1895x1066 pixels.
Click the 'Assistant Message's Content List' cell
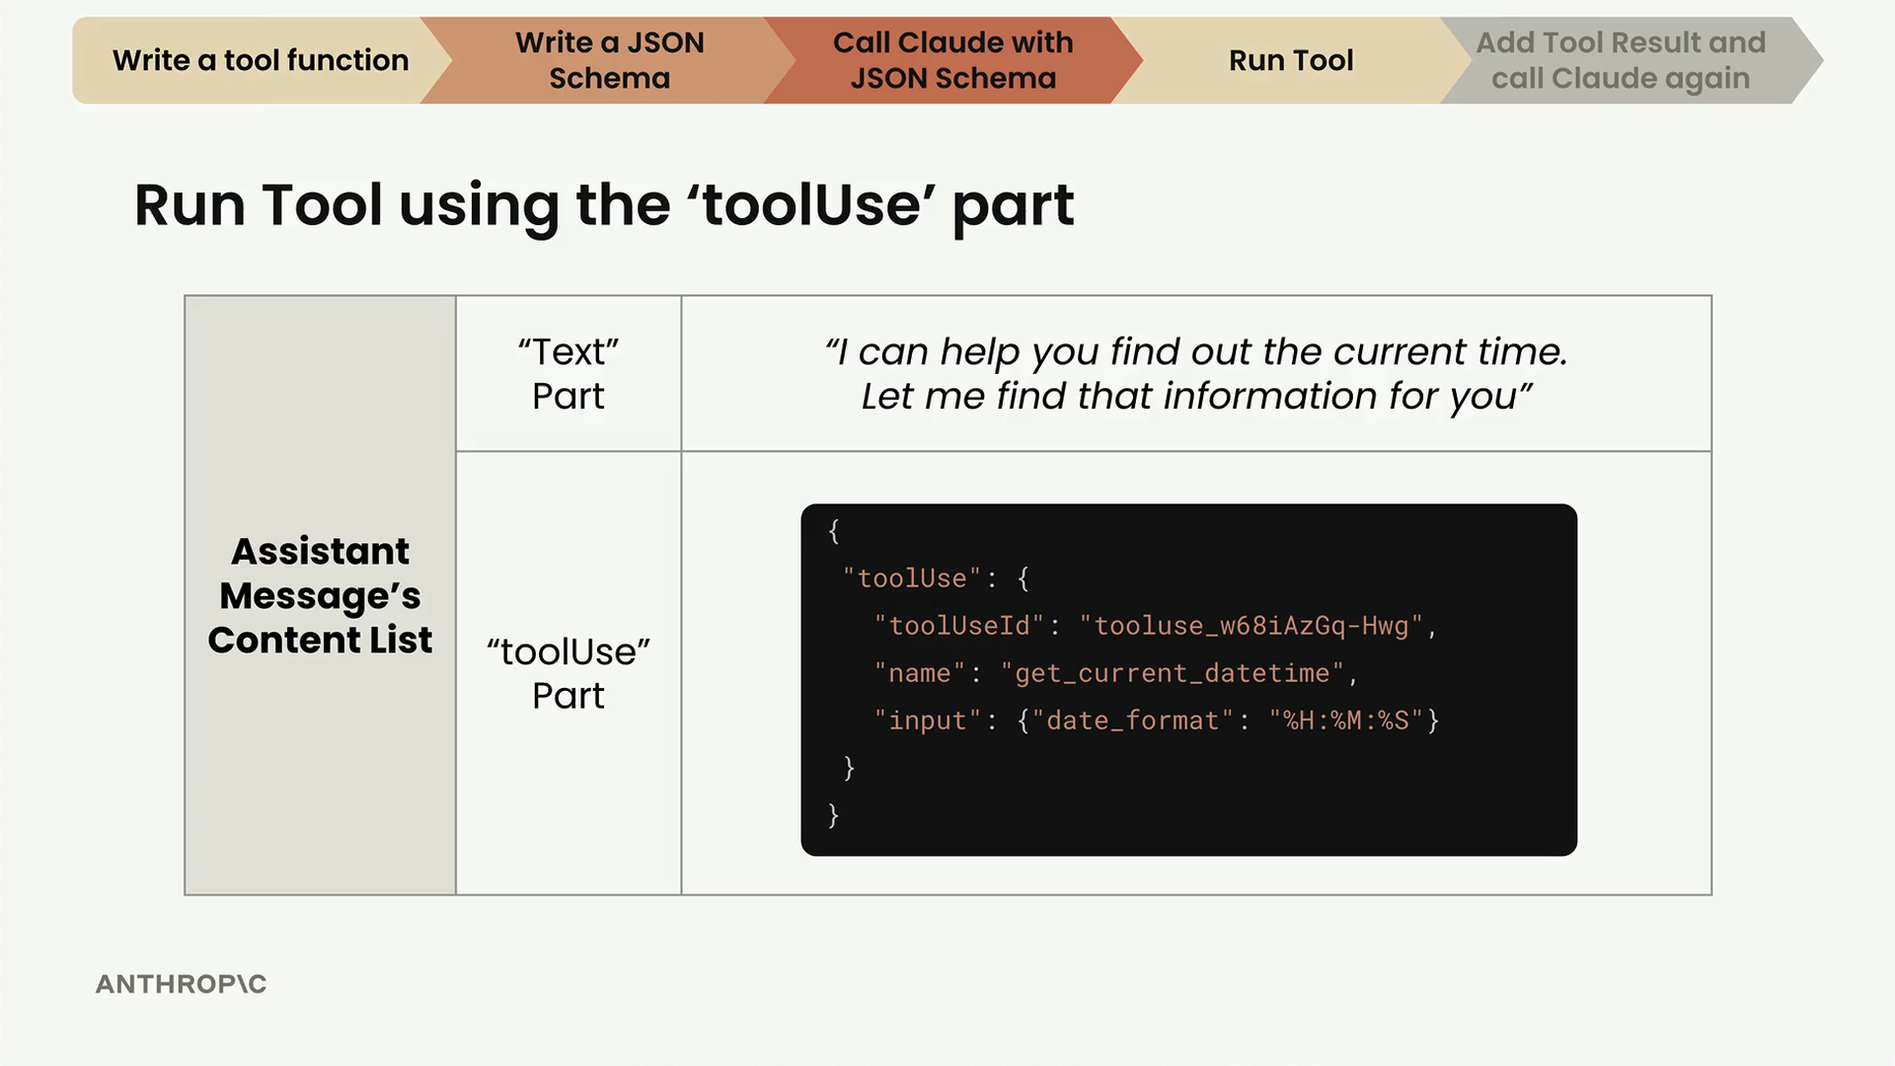[320, 595]
